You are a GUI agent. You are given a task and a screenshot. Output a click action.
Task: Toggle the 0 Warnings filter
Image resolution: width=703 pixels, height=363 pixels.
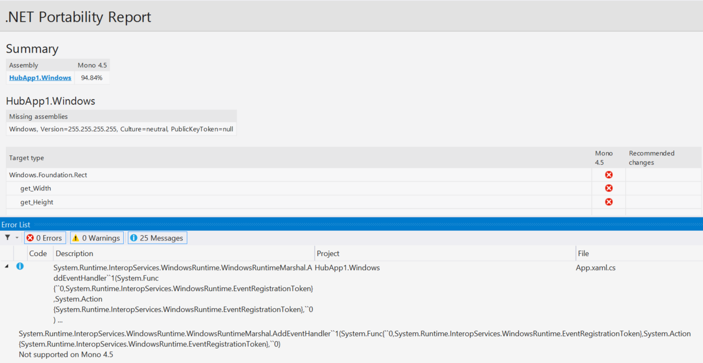pos(97,237)
